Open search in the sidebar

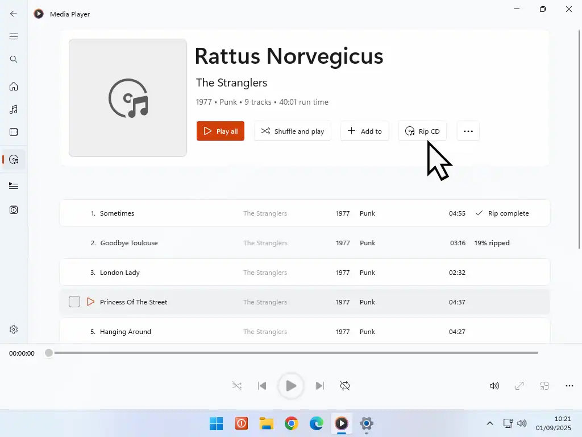click(x=14, y=59)
